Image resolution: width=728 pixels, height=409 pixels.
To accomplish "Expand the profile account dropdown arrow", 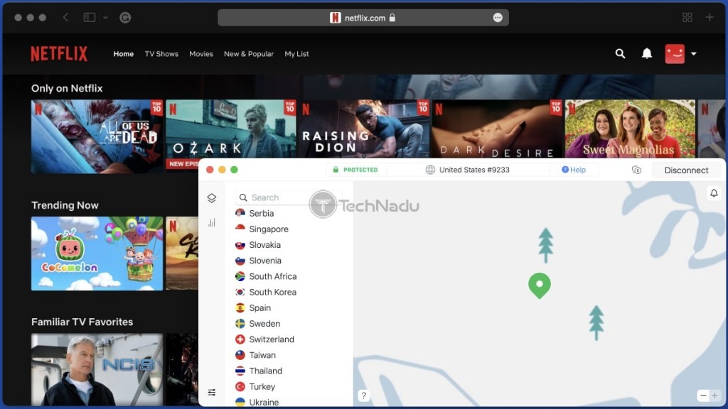I will tap(694, 54).
